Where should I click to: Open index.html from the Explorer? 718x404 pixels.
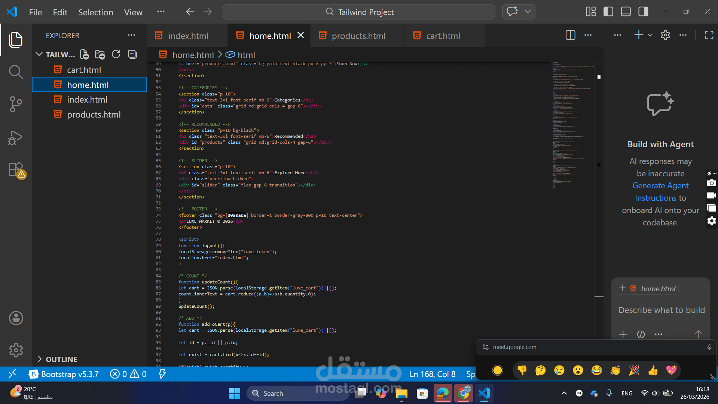click(x=90, y=100)
